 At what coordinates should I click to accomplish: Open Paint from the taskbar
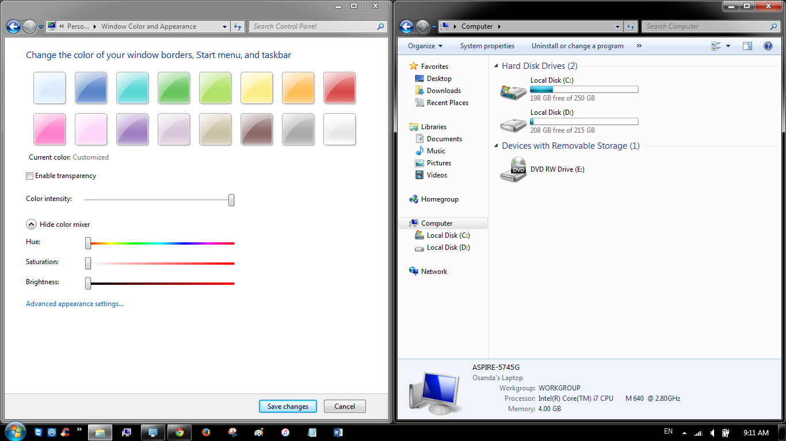(x=259, y=432)
